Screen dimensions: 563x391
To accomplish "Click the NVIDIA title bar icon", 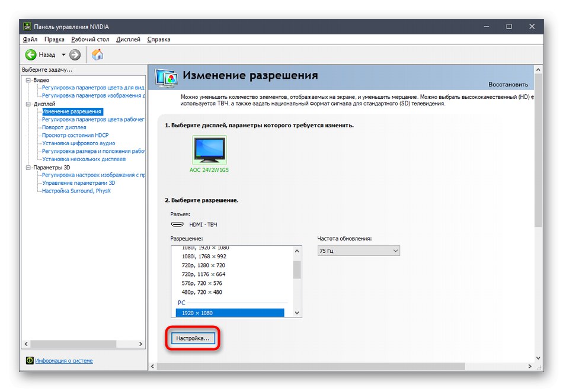I will tap(27, 27).
